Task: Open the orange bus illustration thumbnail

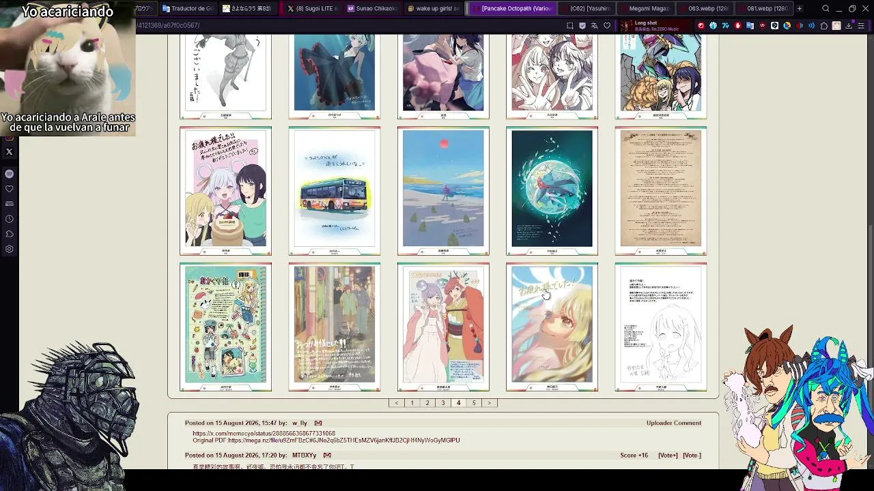Action: [x=335, y=191]
